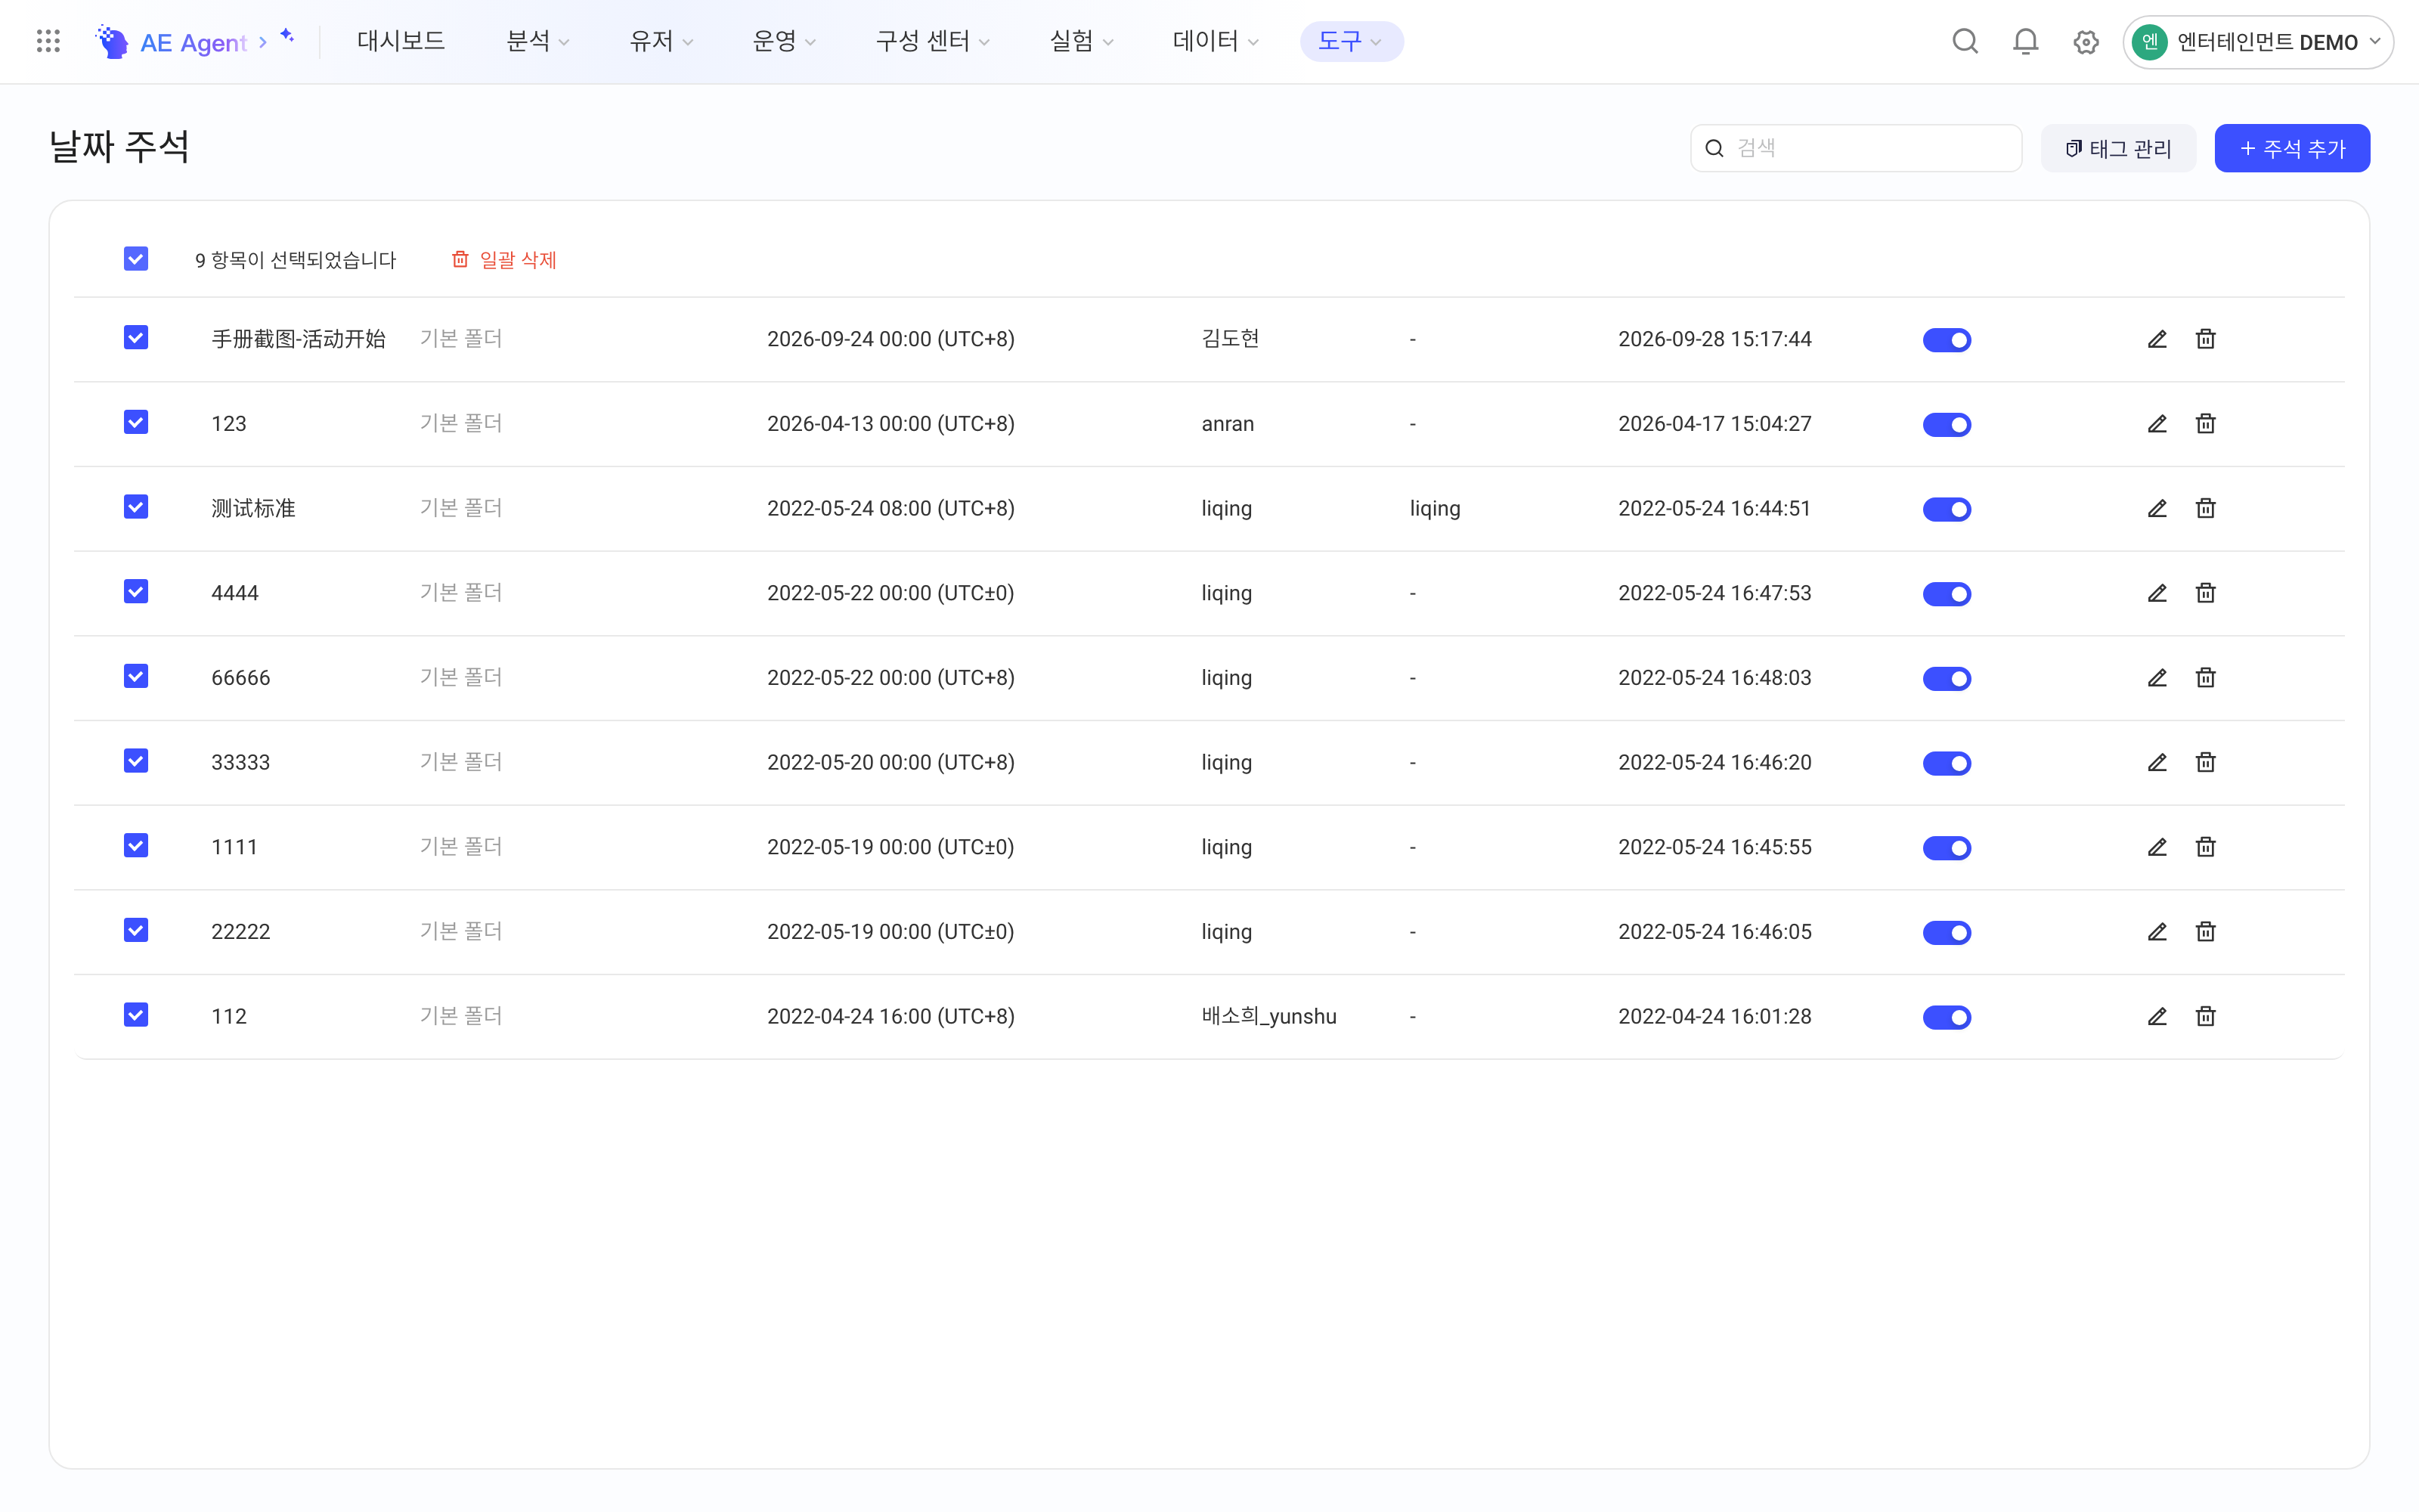Viewport: 2419px width, 1512px height.
Task: Uncheck the 112 row checkbox
Action: click(x=136, y=1015)
